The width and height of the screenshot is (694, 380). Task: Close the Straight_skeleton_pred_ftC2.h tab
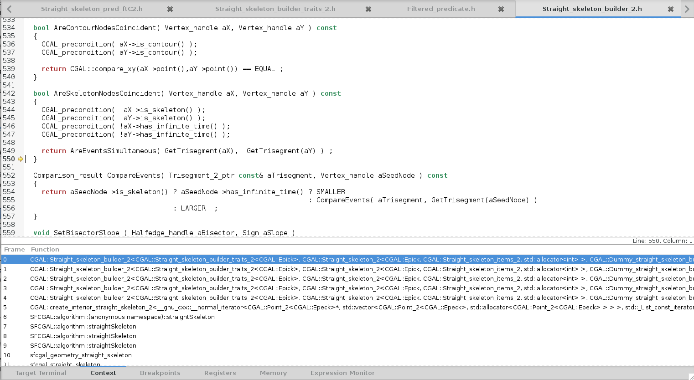pyautogui.click(x=170, y=9)
